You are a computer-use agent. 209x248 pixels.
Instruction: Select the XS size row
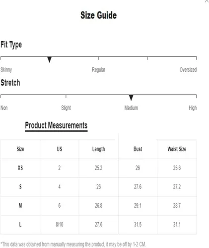98,168
